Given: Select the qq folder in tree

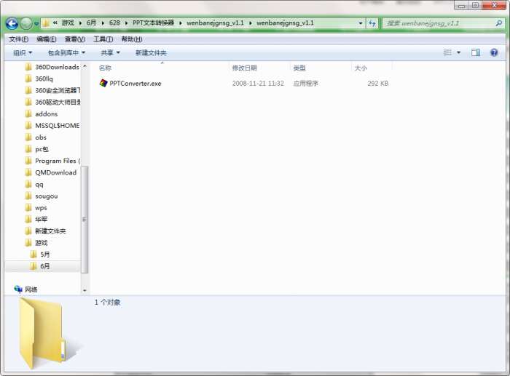Looking at the screenshot, I should coord(34,185).
